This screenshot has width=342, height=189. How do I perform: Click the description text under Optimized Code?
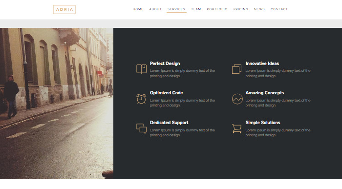182,103
